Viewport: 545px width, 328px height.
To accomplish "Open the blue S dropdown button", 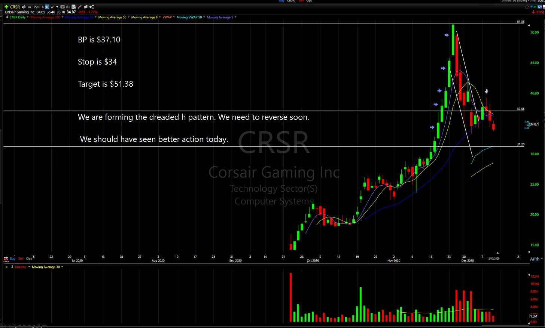I will pyautogui.click(x=540, y=7).
